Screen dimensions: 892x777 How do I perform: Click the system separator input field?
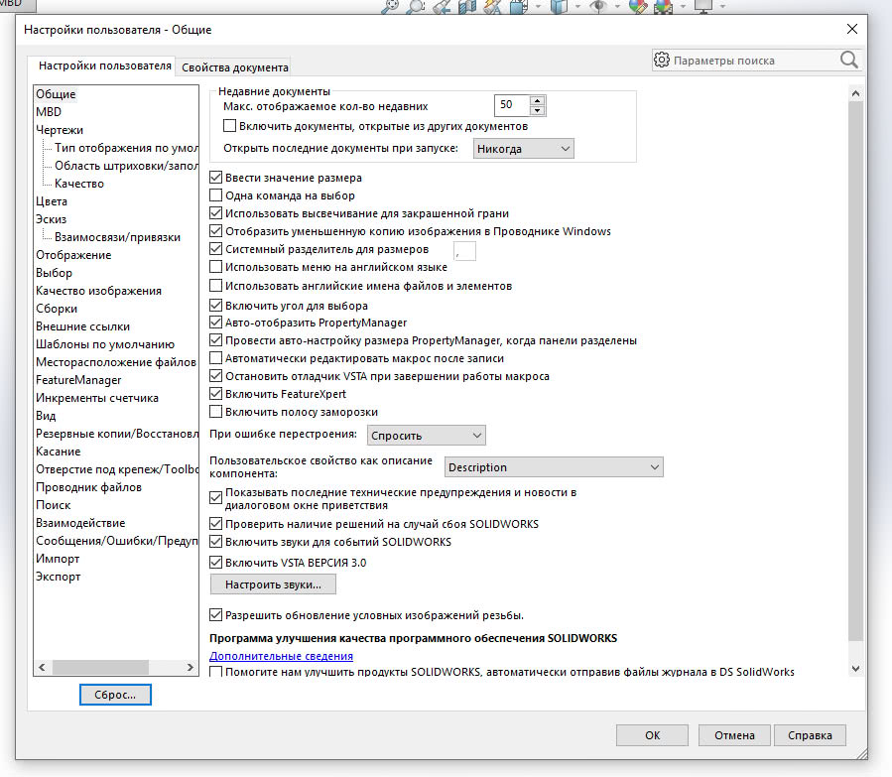[x=464, y=250]
